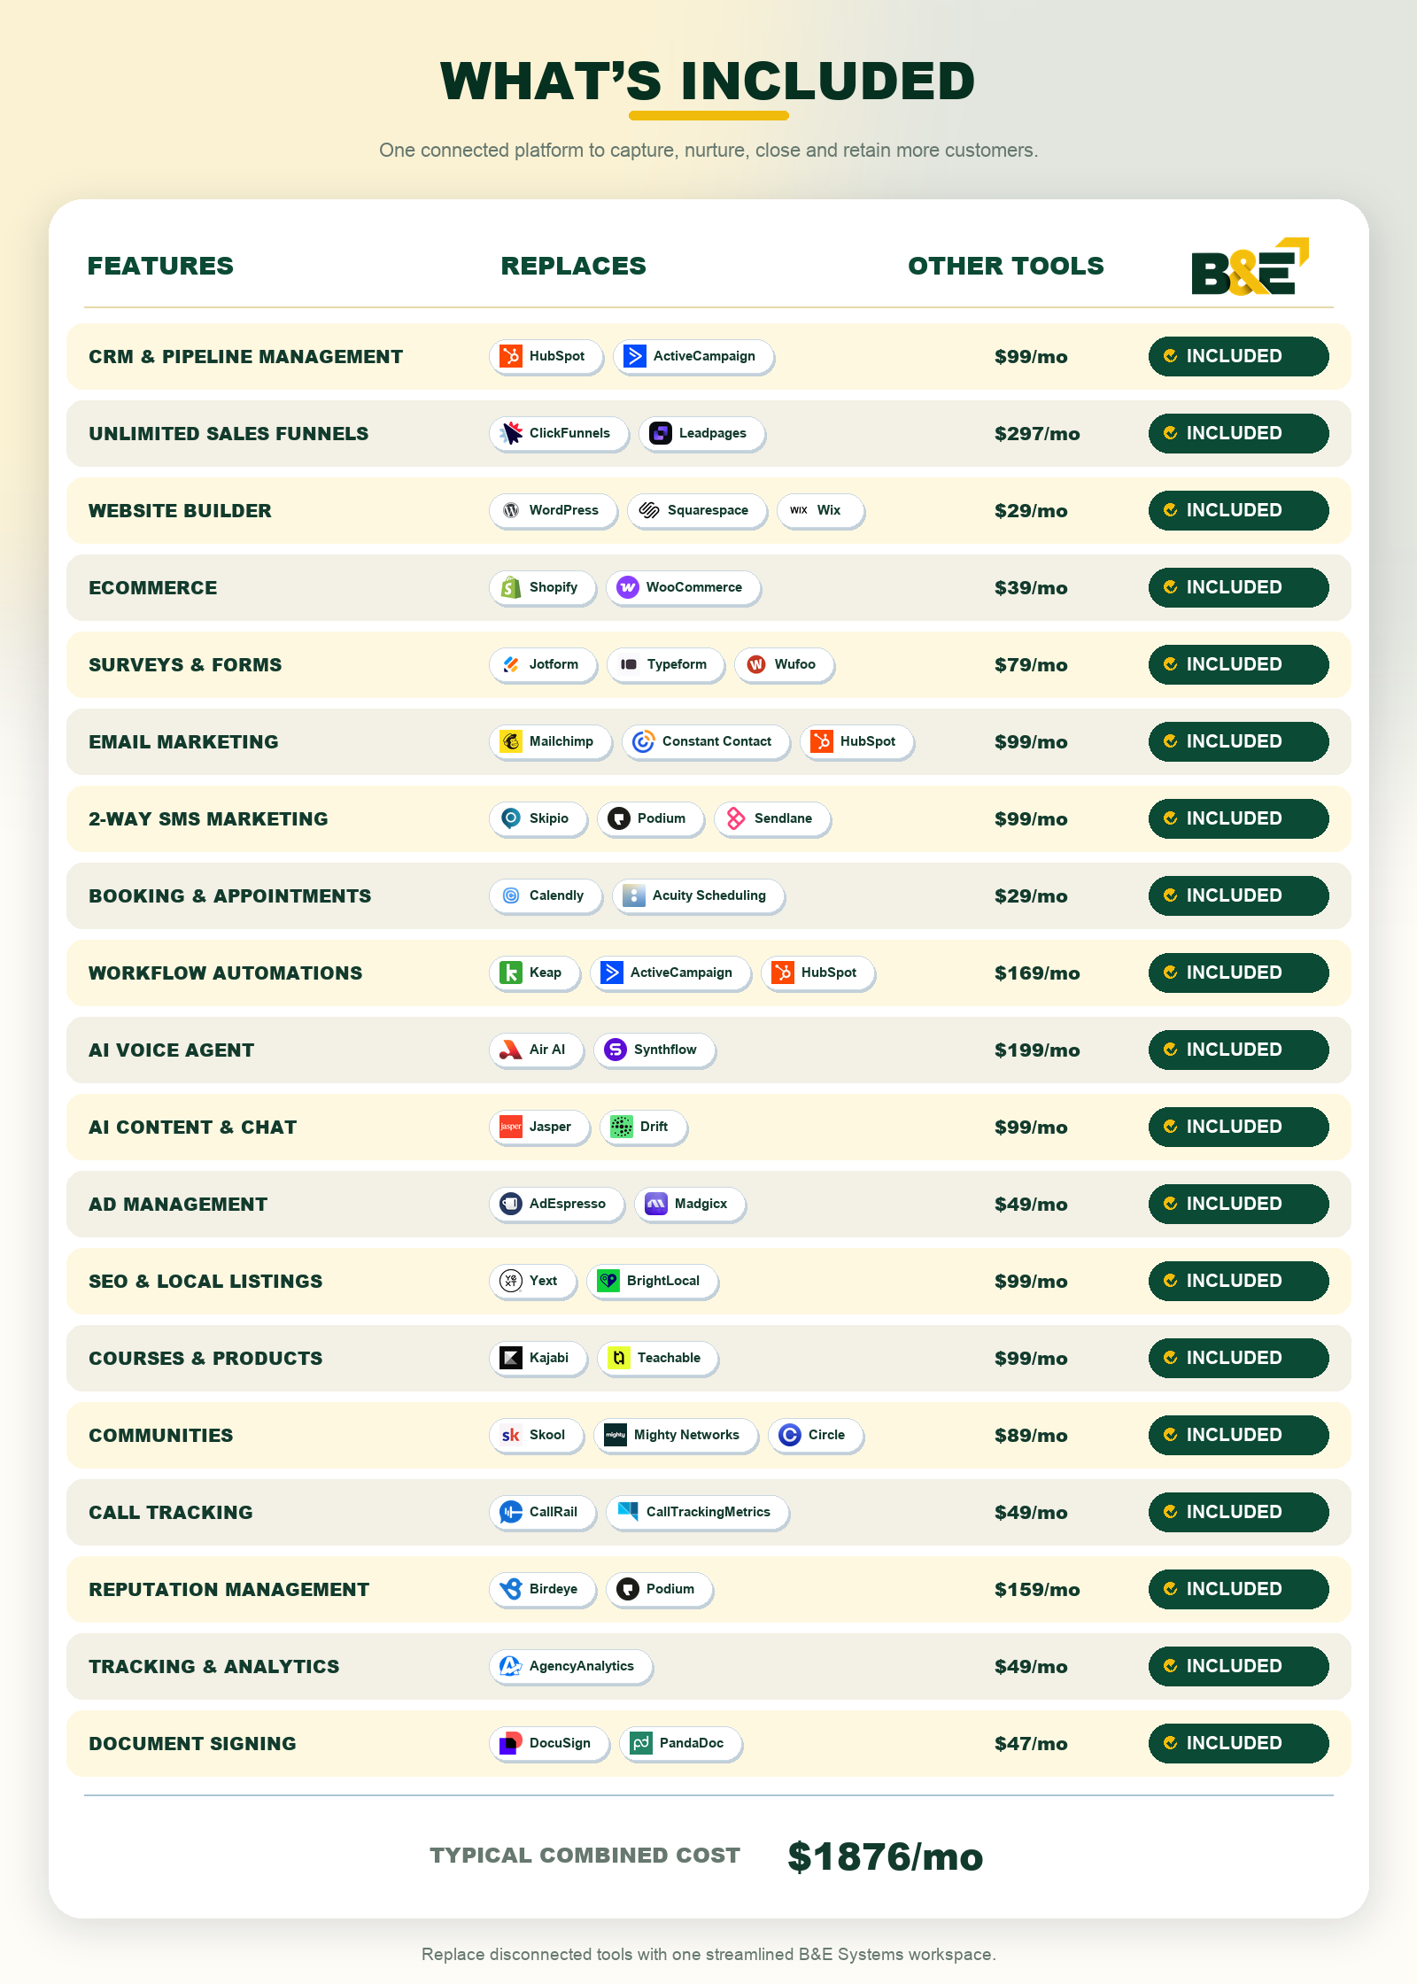
Task: Click the Jotform pencil icon
Action: (511, 664)
